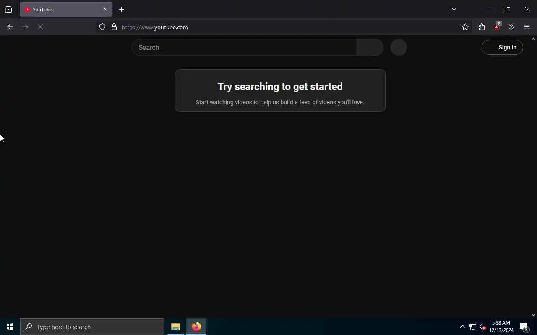This screenshot has height=335, width=537.
Task: Open File Explorer from taskbar
Action: point(175,327)
